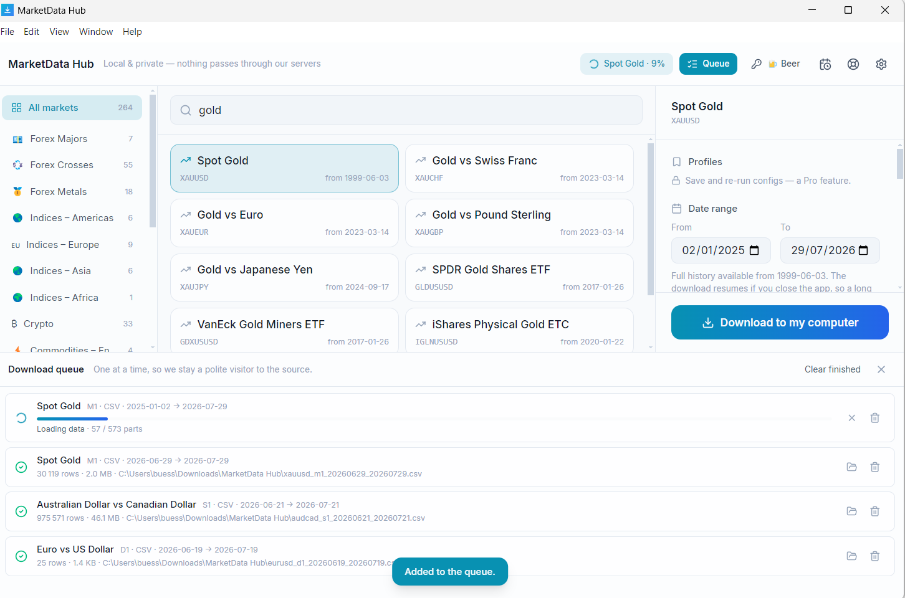Cancel the loading Spot Gold download
Viewport: 905px width, 598px height.
coord(851,418)
